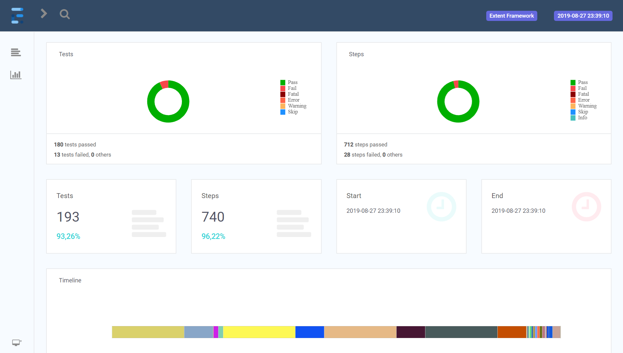
Task: Click the dusty pink last timeline segment
Action: pos(557,332)
